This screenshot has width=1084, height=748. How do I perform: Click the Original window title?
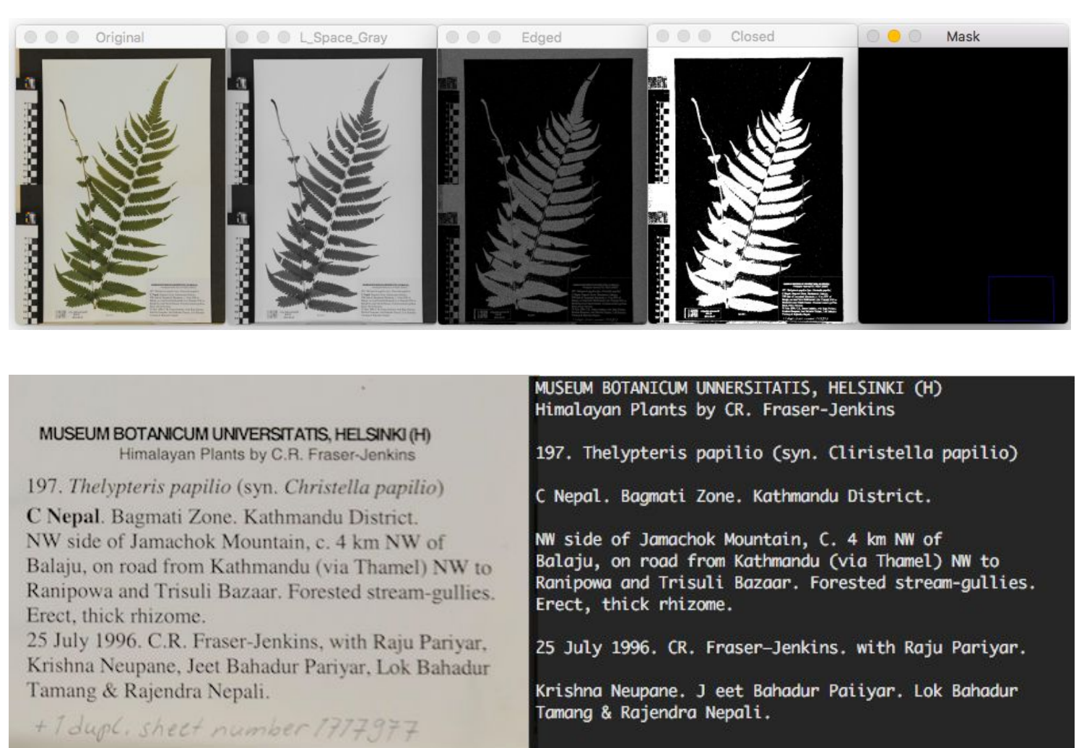click(120, 38)
